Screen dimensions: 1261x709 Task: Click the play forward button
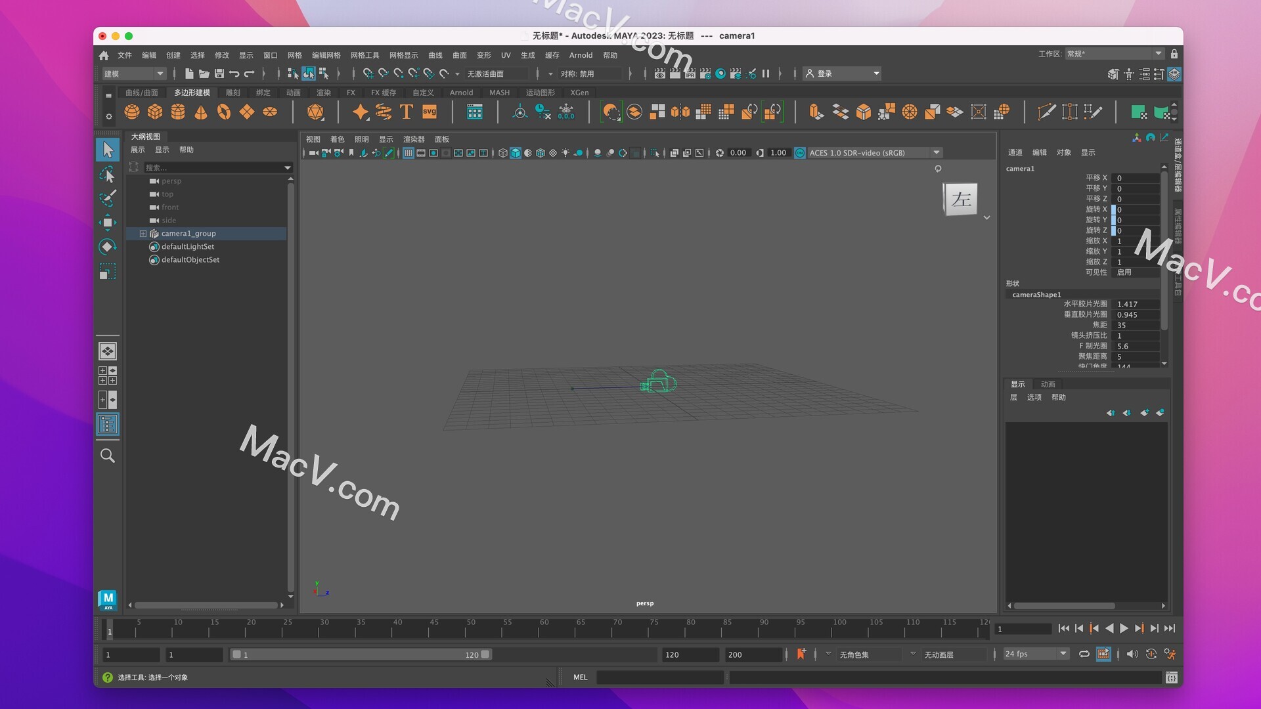(1124, 629)
